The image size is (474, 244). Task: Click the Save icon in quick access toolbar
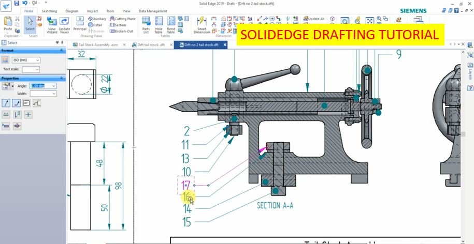pos(17,3)
